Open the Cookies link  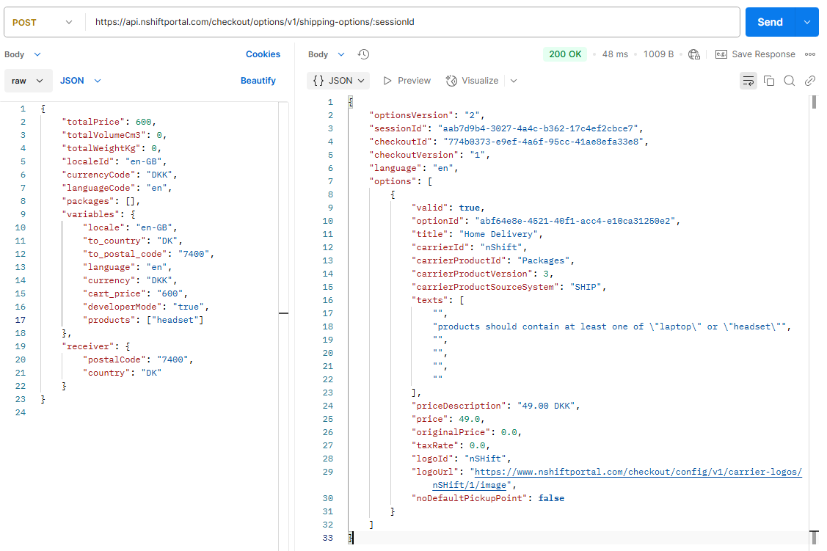click(x=263, y=54)
